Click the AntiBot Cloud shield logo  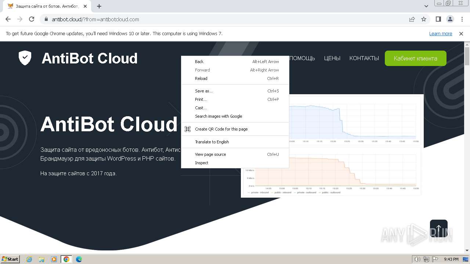(x=25, y=58)
